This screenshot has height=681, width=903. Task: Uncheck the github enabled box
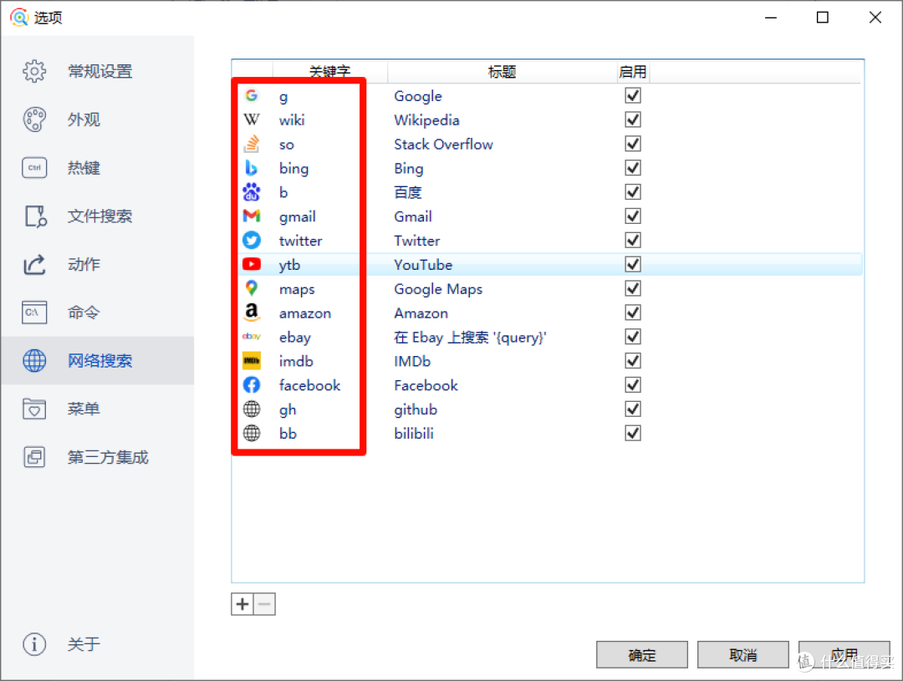[633, 409]
